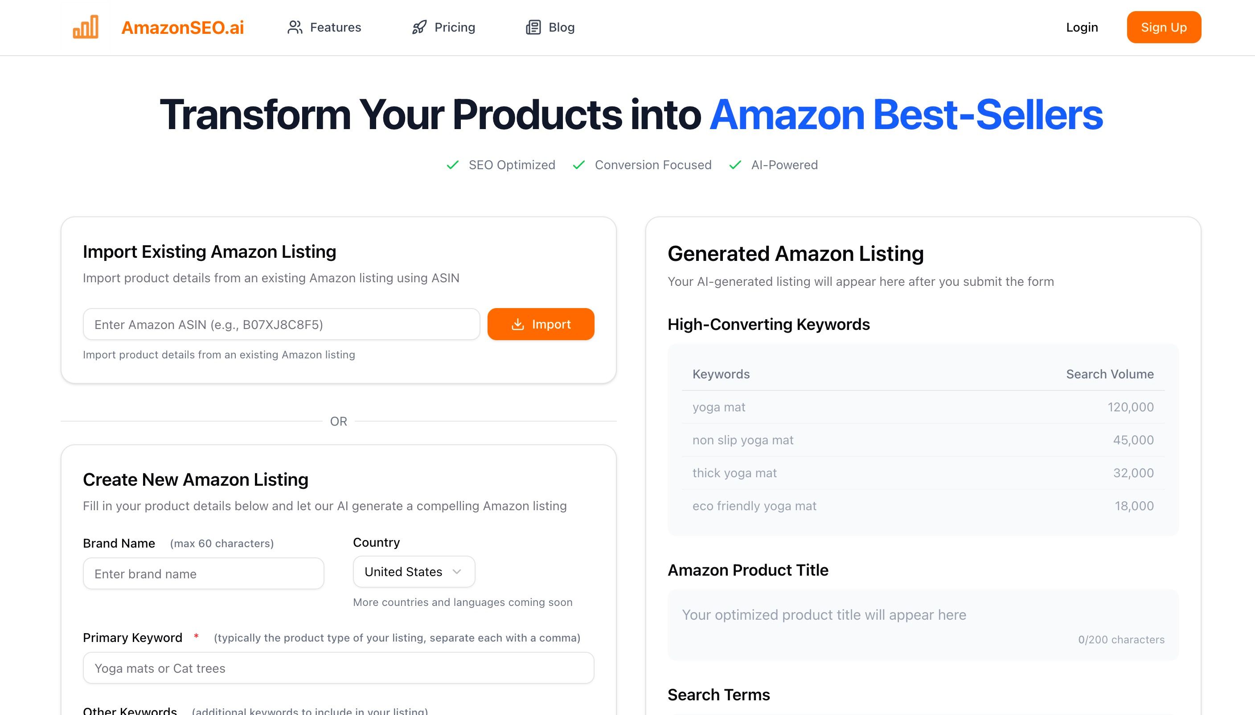The image size is (1255, 715).
Task: Open the Blog navigation link
Action: click(x=561, y=28)
